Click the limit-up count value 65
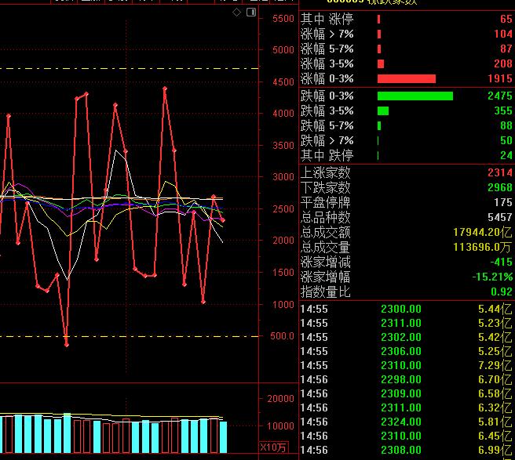Viewport: 515px width, 460px height. [x=506, y=19]
